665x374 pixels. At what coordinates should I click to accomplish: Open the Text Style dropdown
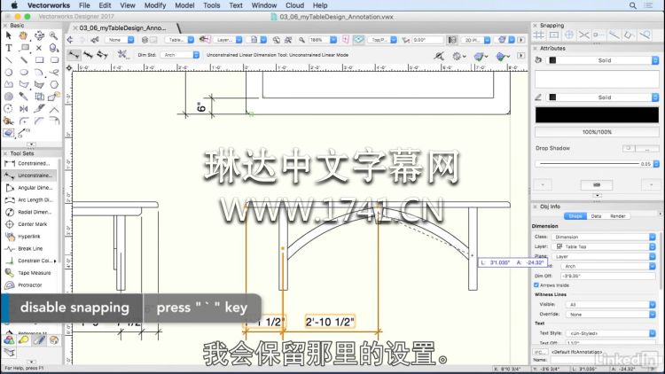point(610,333)
